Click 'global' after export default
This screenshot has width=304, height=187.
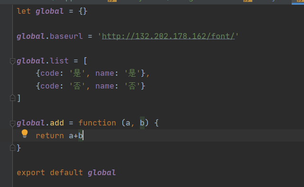pos(101,172)
